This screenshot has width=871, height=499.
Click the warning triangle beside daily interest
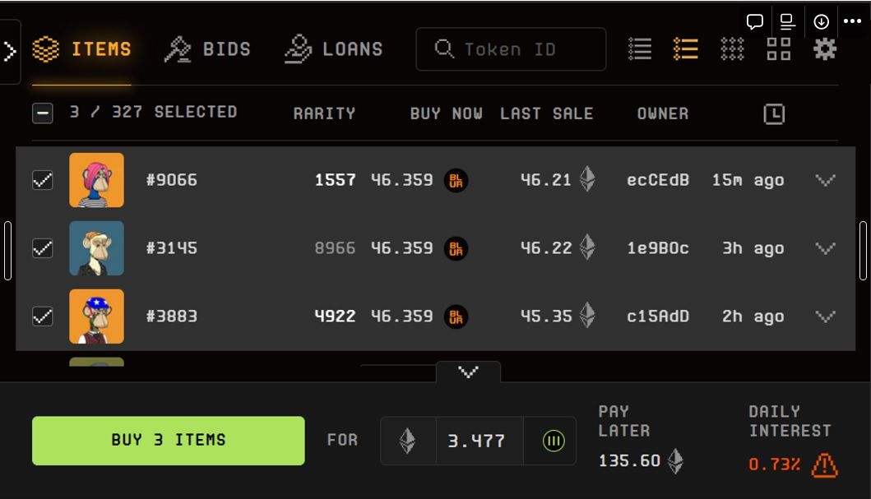coord(824,465)
